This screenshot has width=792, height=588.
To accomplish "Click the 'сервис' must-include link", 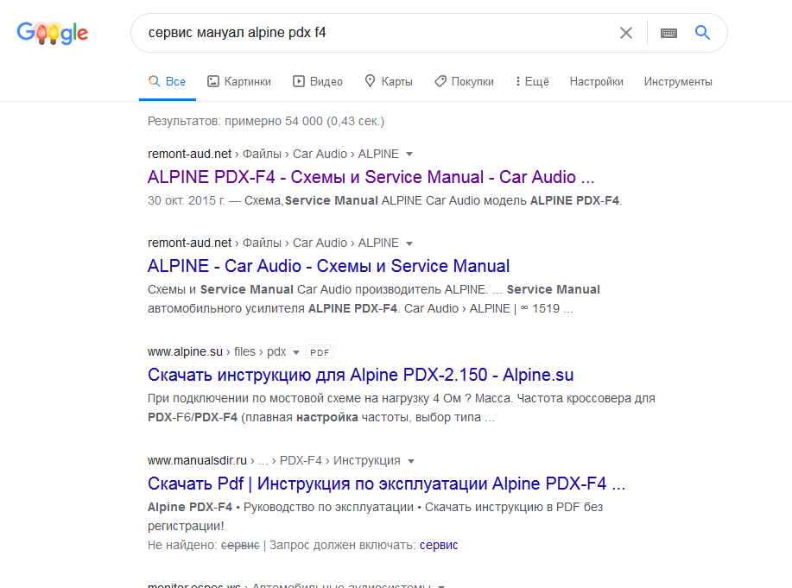I will coord(439,545).
